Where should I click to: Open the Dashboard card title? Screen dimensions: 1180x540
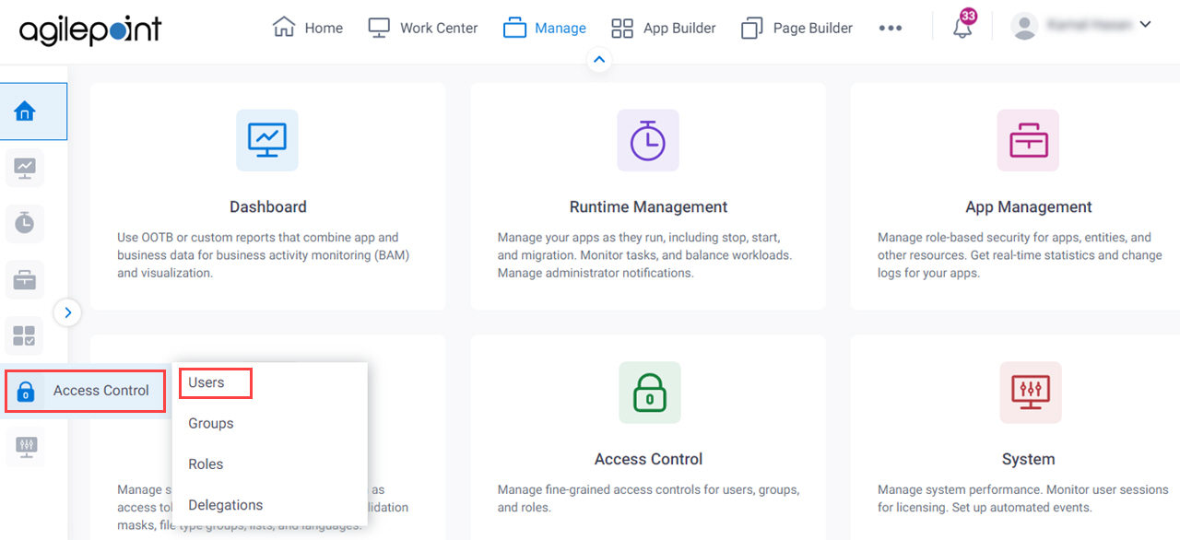[x=268, y=207]
